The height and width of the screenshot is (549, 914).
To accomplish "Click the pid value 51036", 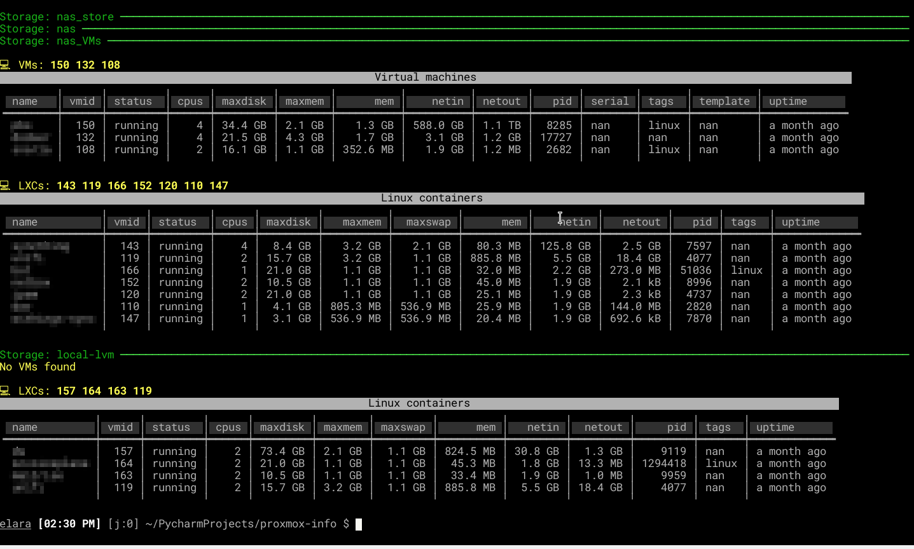I will point(696,270).
